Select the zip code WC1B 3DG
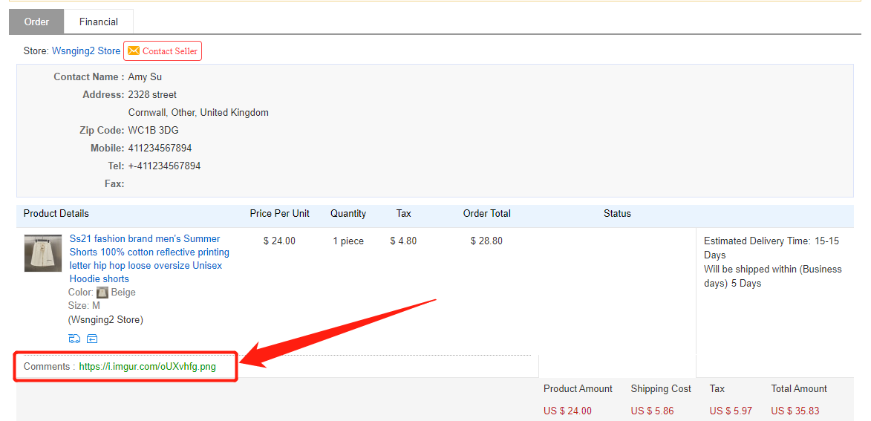 (x=153, y=131)
